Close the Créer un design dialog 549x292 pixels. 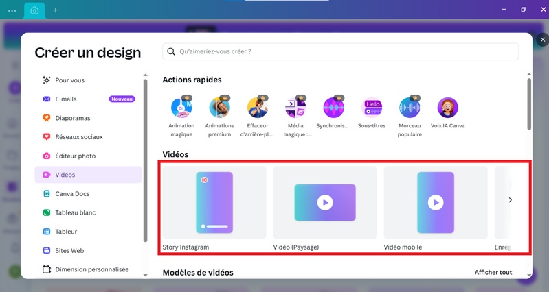tap(543, 40)
